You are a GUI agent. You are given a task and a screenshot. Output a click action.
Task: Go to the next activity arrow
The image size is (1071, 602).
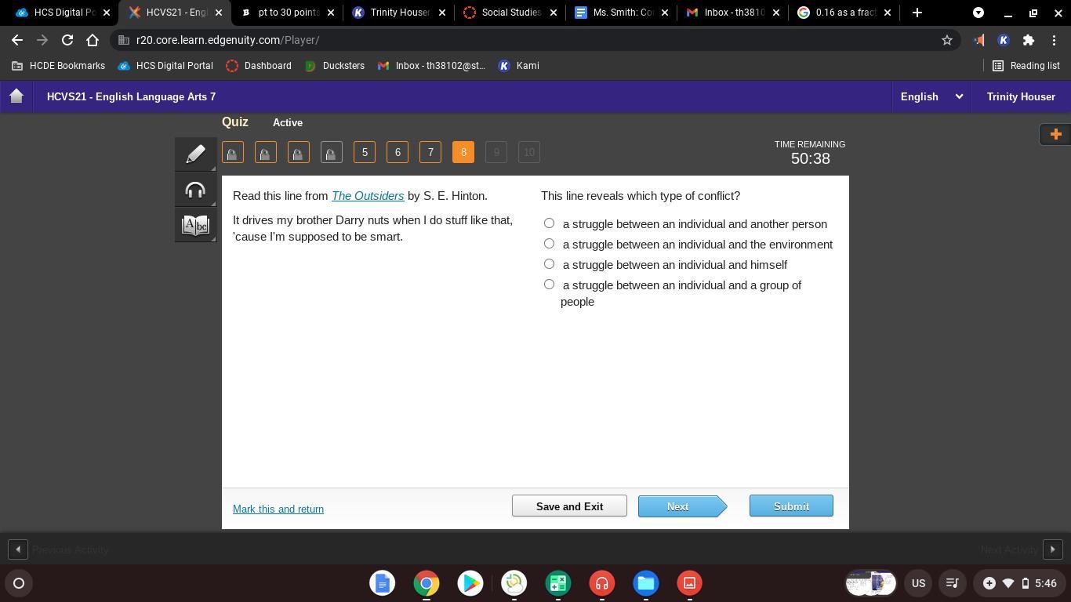(1053, 549)
